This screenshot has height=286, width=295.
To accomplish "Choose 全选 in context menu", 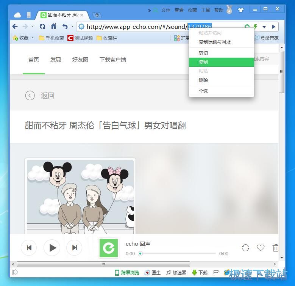I will pos(222,91).
